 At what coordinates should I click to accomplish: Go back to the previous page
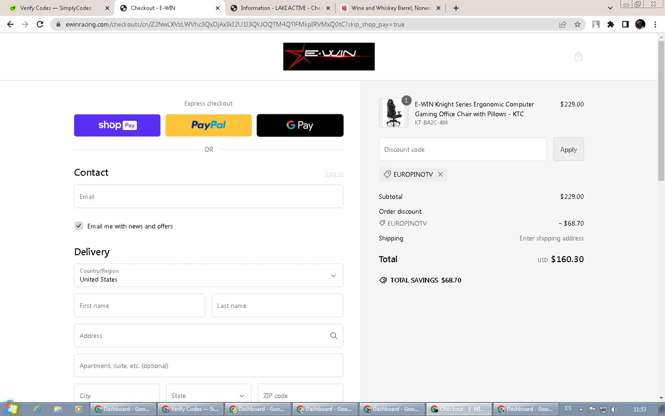click(10, 24)
